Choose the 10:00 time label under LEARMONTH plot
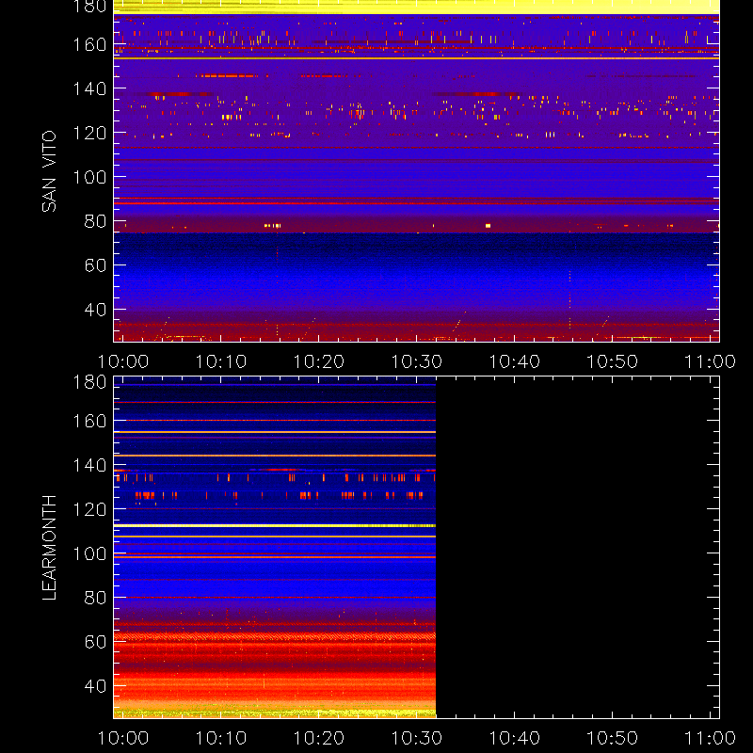 pyautogui.click(x=123, y=738)
